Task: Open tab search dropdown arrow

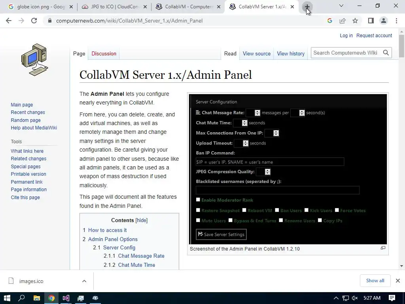Action: pos(341,6)
